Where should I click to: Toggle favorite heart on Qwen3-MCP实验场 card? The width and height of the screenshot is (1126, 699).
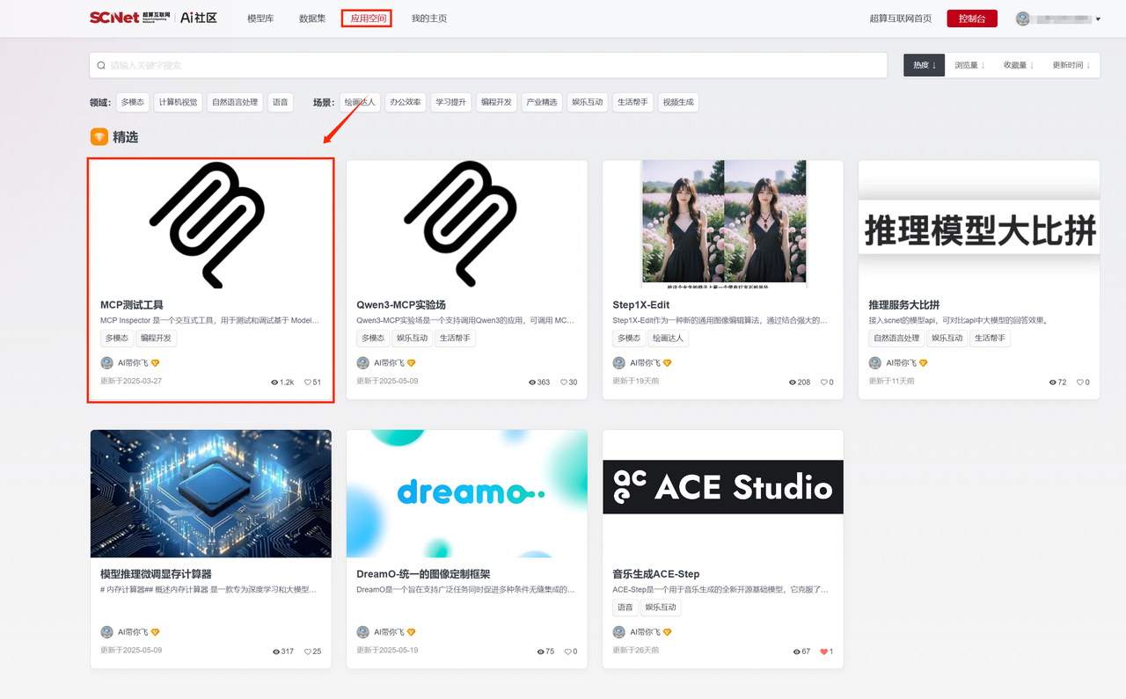(x=564, y=382)
